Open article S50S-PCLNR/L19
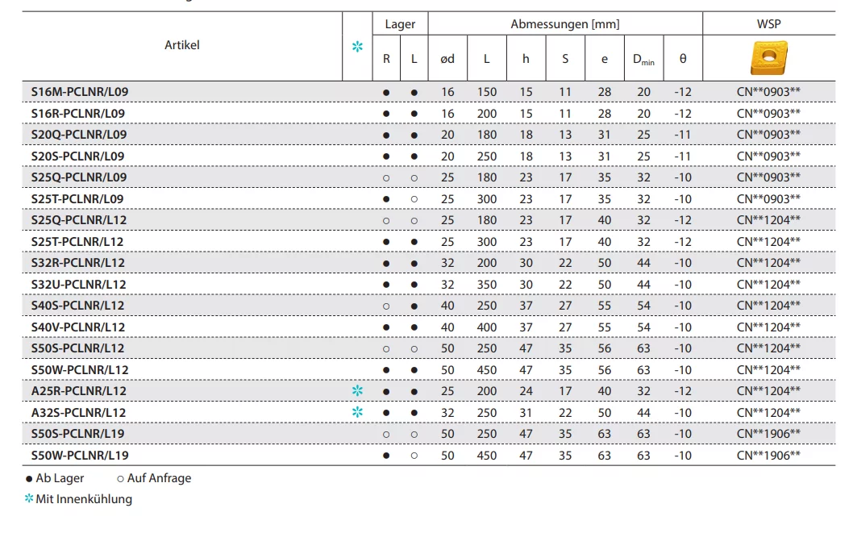Viewport: 853px width, 533px height. coord(79,434)
